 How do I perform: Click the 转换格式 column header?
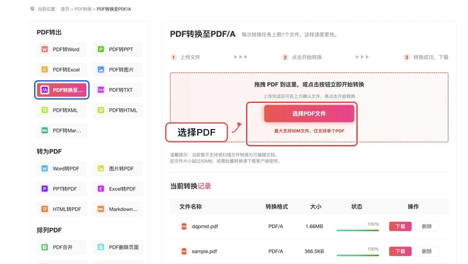click(x=277, y=207)
